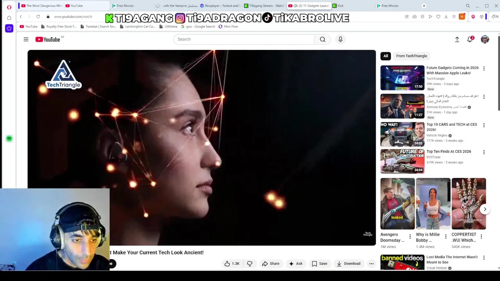Open the red uBlock shield extension
500x281 pixels.
[473, 16]
